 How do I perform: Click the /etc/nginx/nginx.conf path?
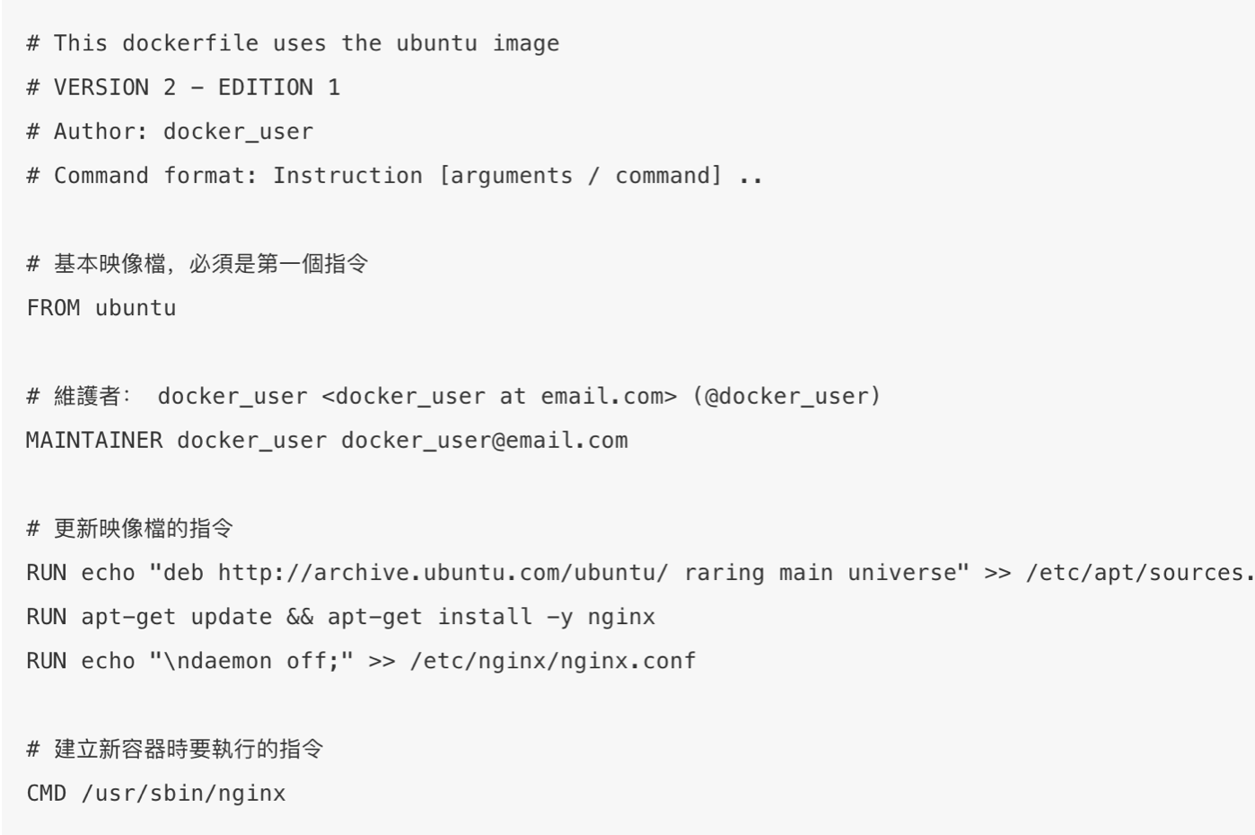point(553,662)
